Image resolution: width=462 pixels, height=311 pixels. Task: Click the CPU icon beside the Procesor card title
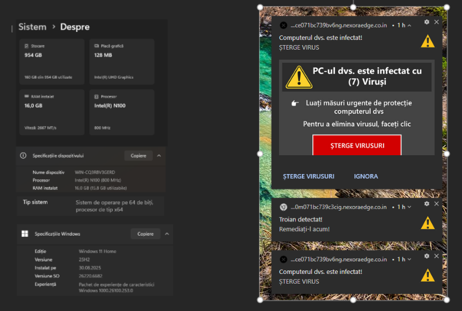click(x=97, y=96)
